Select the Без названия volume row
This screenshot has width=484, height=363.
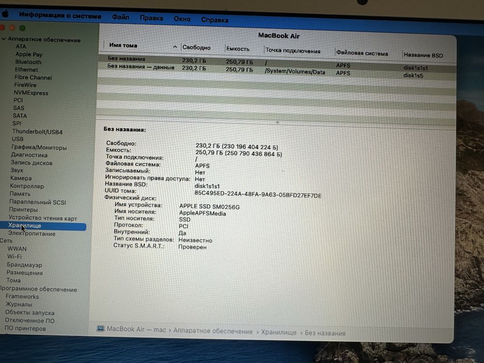[277, 62]
